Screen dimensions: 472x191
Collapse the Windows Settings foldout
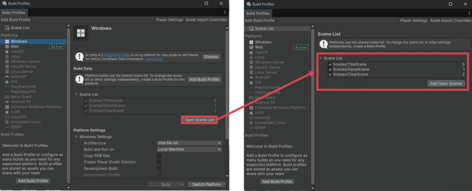[76, 137]
